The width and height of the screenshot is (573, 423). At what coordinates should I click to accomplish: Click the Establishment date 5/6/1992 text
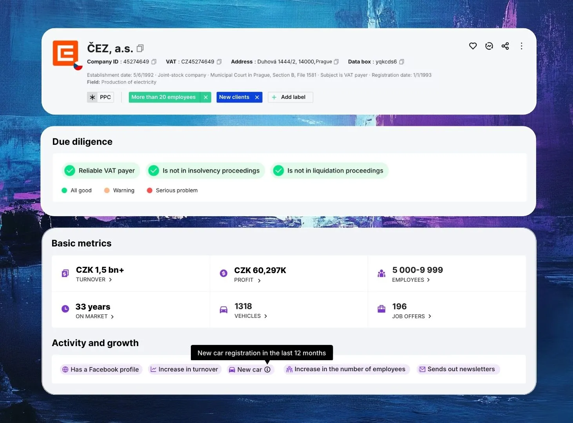coord(120,75)
